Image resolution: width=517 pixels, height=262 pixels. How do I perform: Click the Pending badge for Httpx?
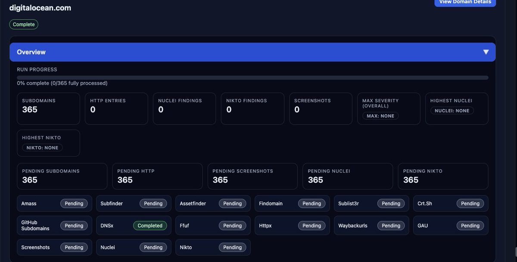(312, 225)
